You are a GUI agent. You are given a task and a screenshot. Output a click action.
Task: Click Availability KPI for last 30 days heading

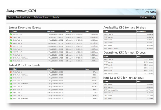125,27
